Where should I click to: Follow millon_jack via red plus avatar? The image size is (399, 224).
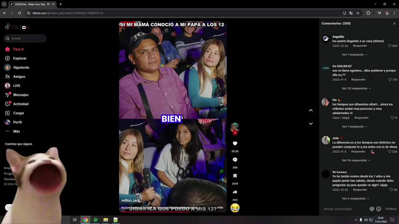click(x=235, y=133)
